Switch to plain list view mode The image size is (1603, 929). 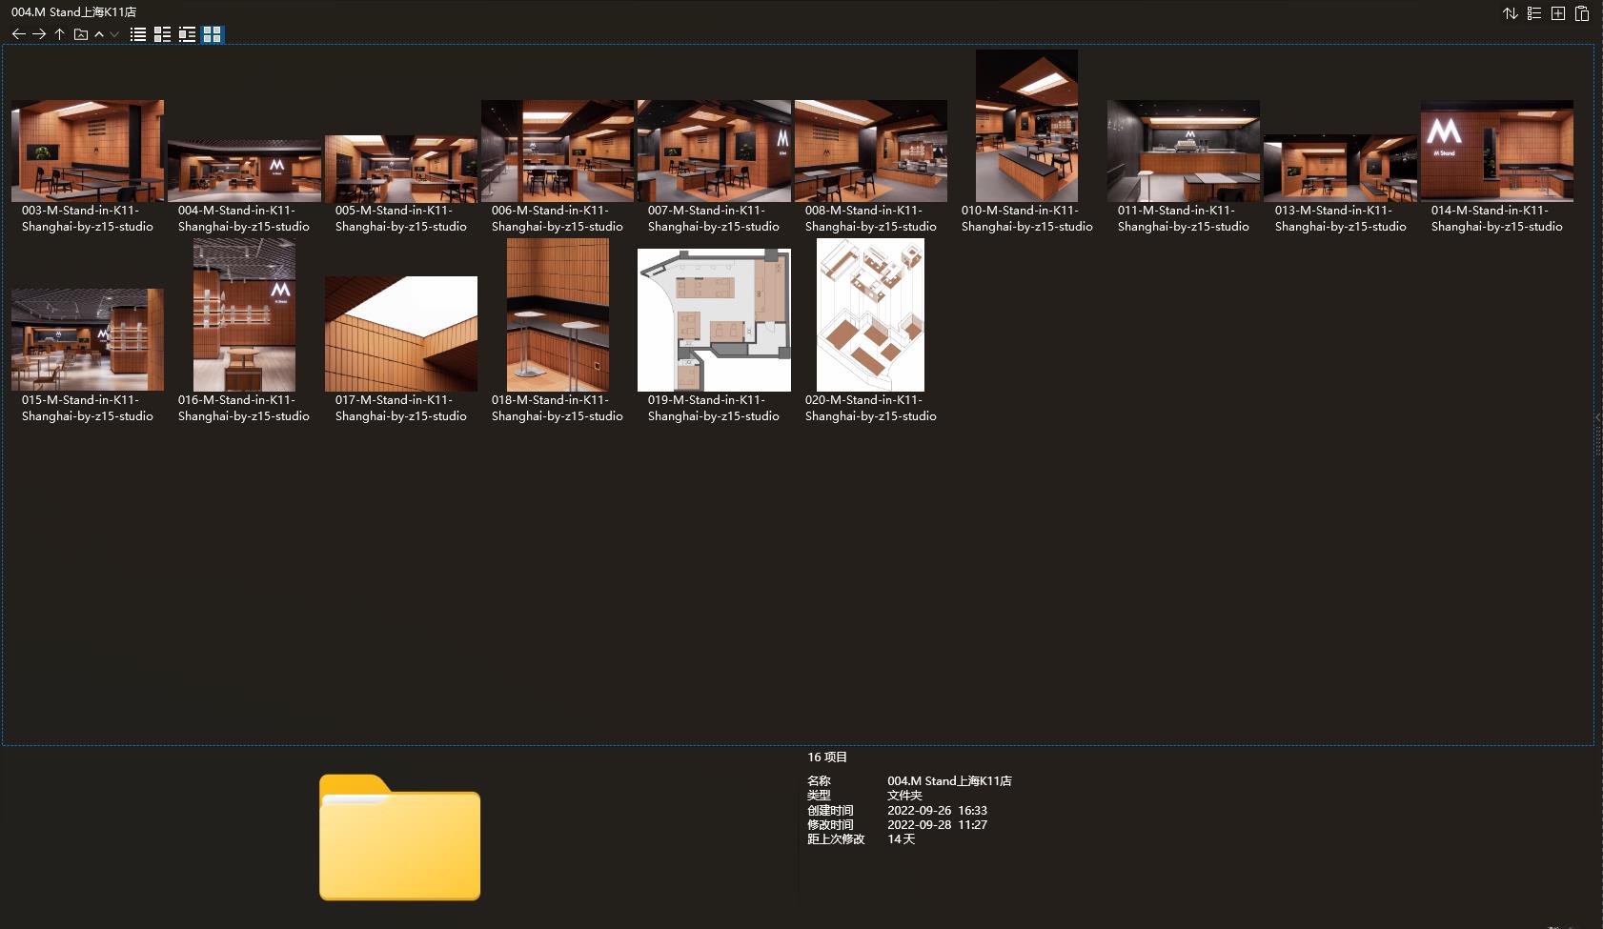click(138, 34)
